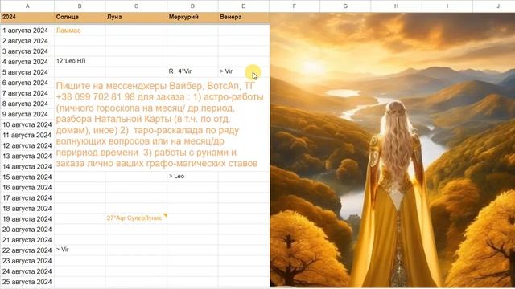
Task: Select column C header
Action: (x=136, y=6)
